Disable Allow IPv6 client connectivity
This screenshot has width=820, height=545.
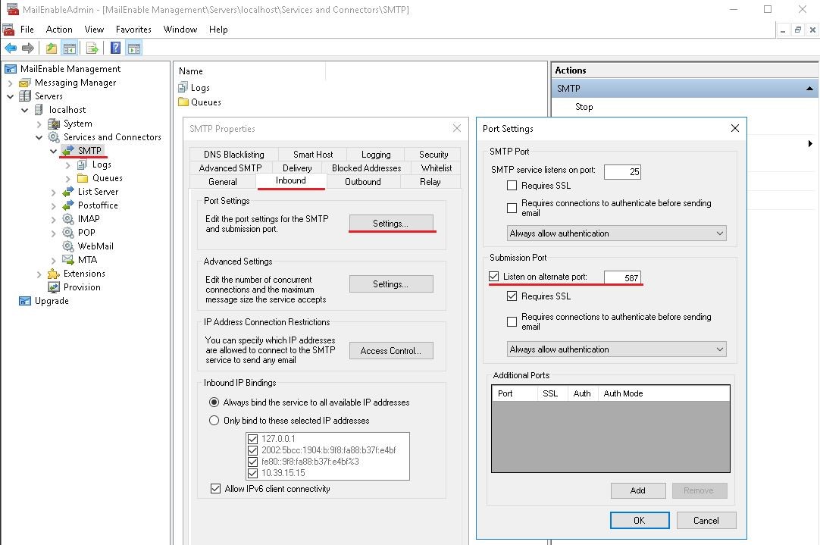click(x=217, y=489)
